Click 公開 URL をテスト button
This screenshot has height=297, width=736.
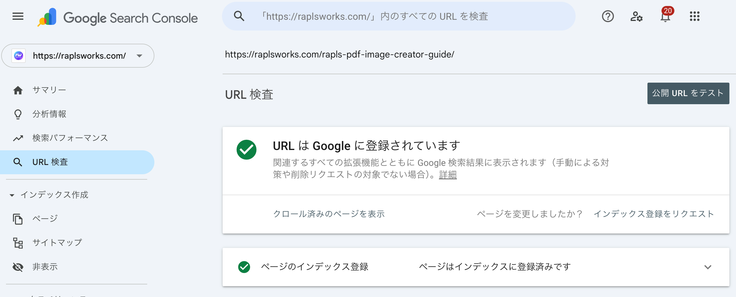(x=688, y=93)
